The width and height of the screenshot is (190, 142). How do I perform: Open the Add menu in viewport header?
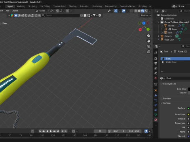8,11
